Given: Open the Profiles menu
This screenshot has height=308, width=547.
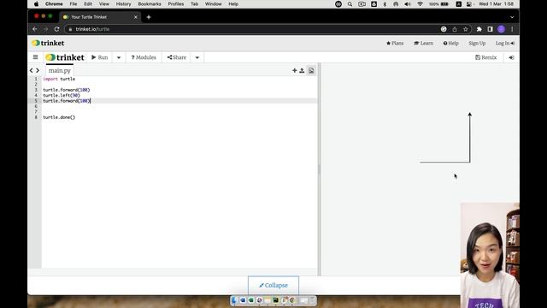Looking at the screenshot, I should click(x=176, y=4).
